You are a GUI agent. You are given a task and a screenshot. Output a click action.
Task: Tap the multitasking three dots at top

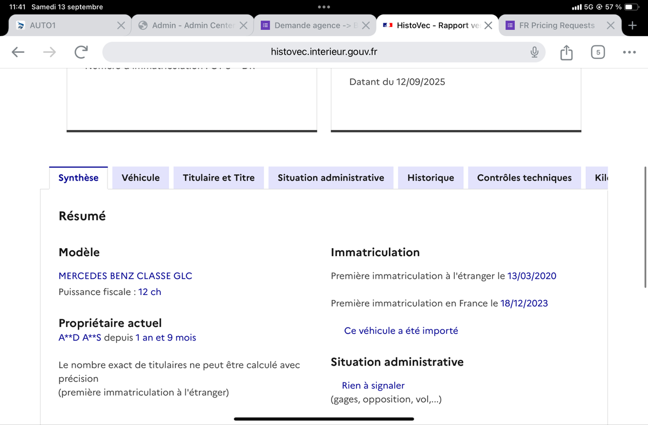[324, 7]
